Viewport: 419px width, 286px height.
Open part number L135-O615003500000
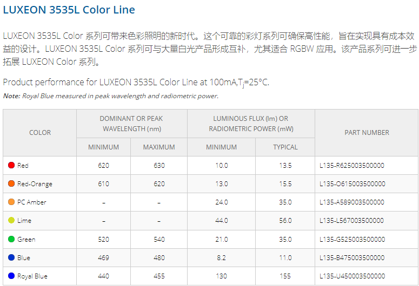(352, 184)
